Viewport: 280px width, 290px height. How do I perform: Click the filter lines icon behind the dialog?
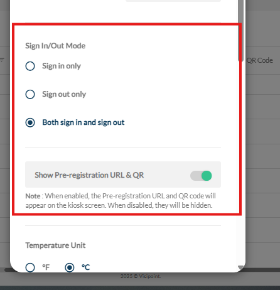point(2,60)
